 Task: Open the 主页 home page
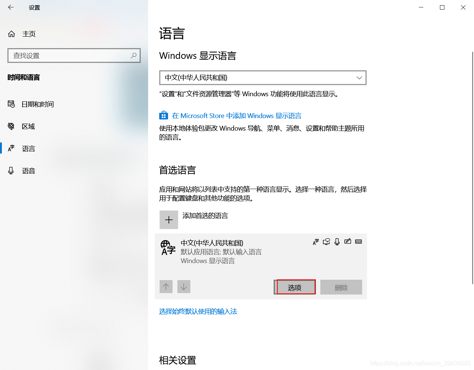click(x=74, y=34)
